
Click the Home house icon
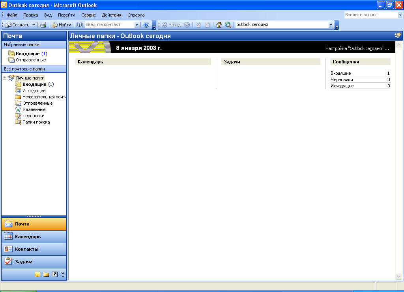click(219, 25)
